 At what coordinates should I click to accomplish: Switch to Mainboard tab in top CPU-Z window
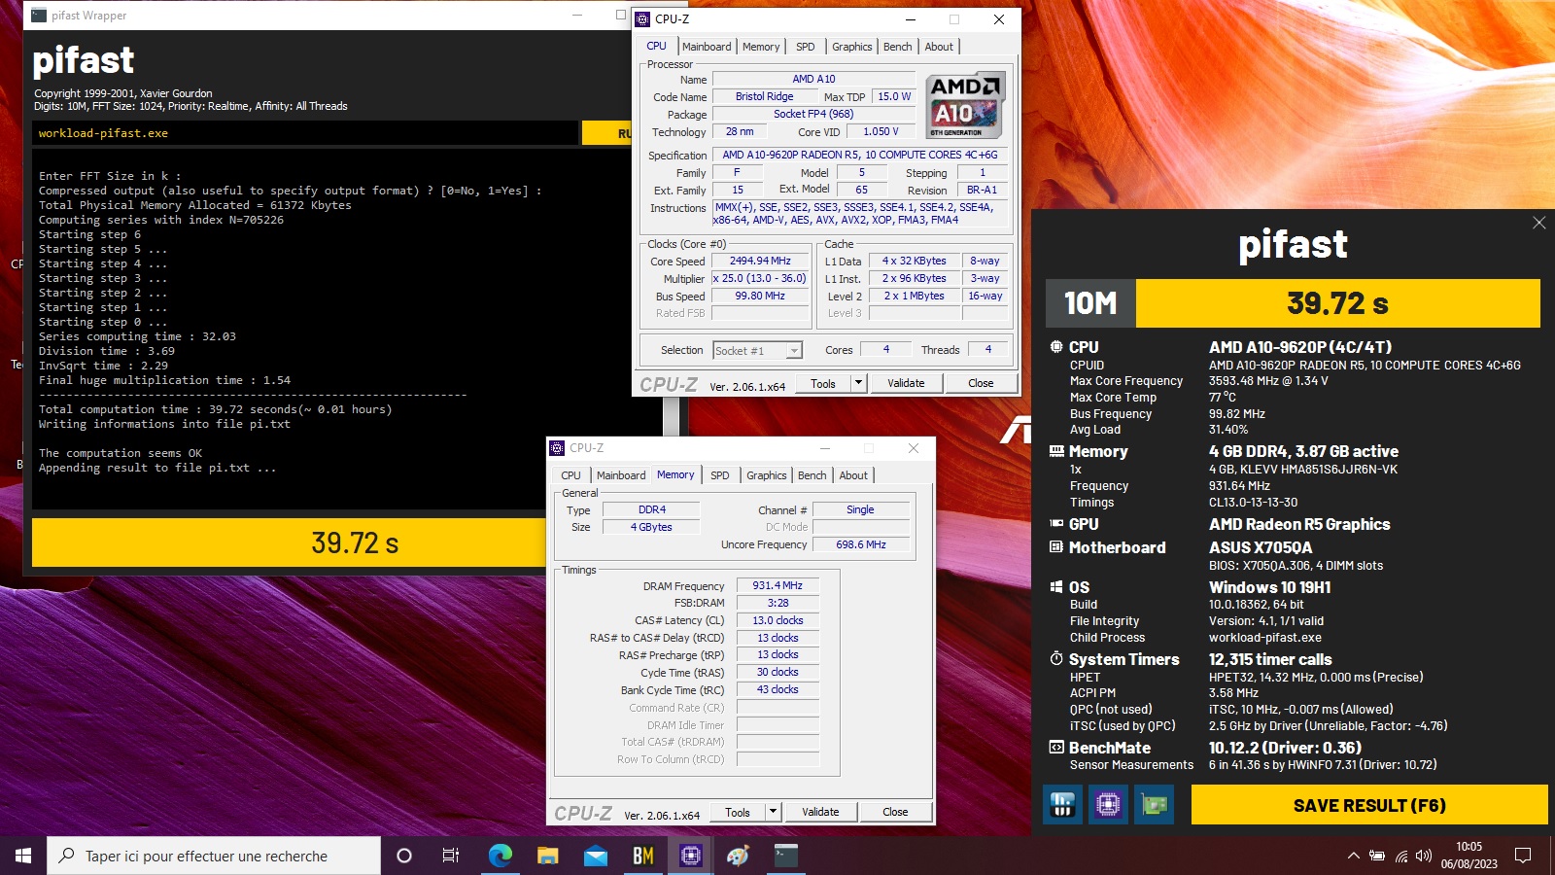pos(707,47)
